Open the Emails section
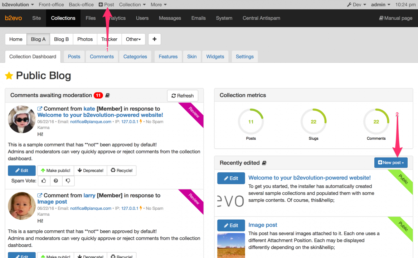 pos(198,18)
